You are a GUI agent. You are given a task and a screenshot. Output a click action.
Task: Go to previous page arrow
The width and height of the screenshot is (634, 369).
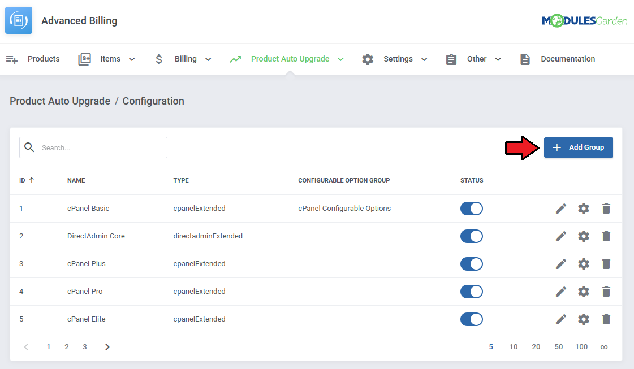click(26, 347)
